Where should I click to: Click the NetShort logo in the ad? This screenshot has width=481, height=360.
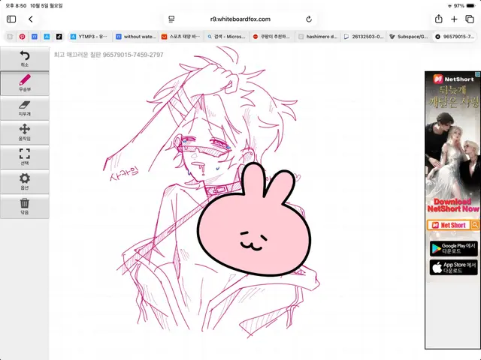point(453,79)
